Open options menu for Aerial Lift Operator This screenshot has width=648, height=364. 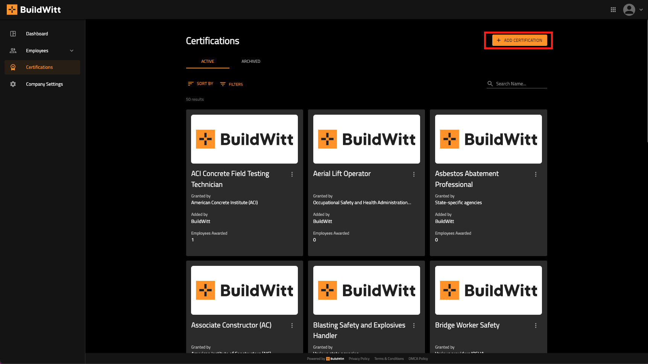click(x=414, y=174)
